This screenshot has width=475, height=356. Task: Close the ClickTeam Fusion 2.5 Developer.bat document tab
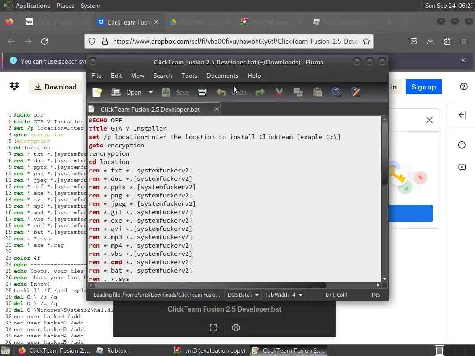tap(217, 109)
